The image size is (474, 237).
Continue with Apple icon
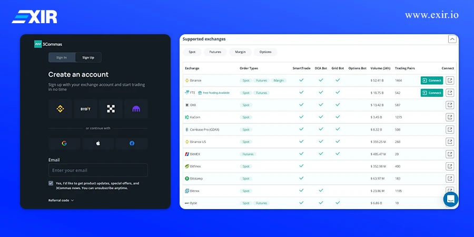click(98, 143)
